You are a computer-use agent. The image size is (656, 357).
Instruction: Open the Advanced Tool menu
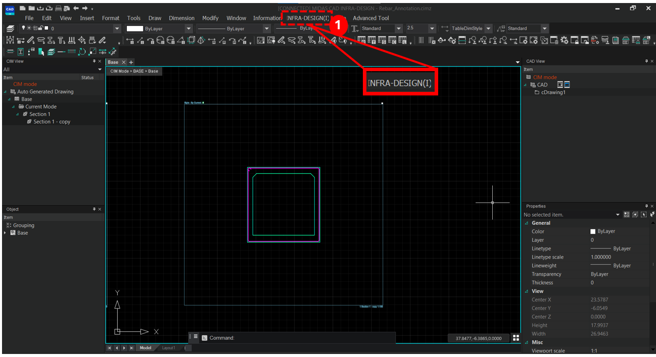[x=371, y=18]
